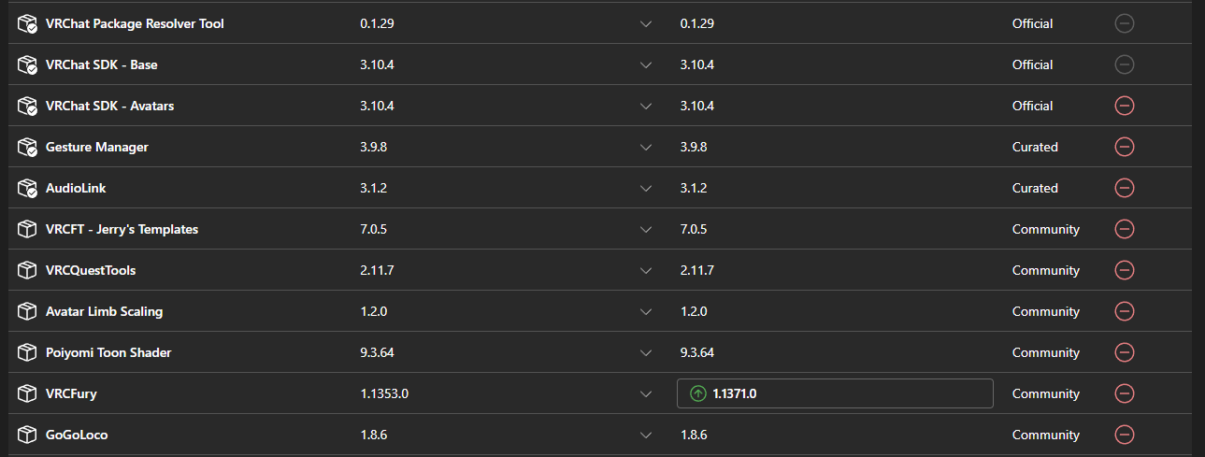Viewport: 1205px width, 457px height.
Task: Update VRCFury to version 1.1371.0
Action: click(x=835, y=393)
